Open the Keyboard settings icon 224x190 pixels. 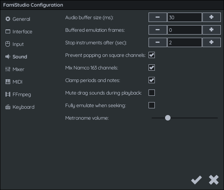8,107
